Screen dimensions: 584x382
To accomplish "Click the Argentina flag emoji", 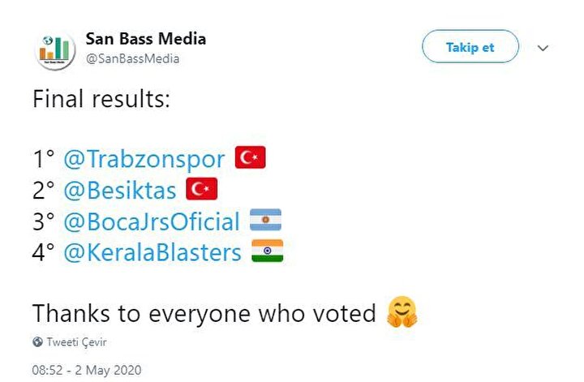I will [x=265, y=220].
